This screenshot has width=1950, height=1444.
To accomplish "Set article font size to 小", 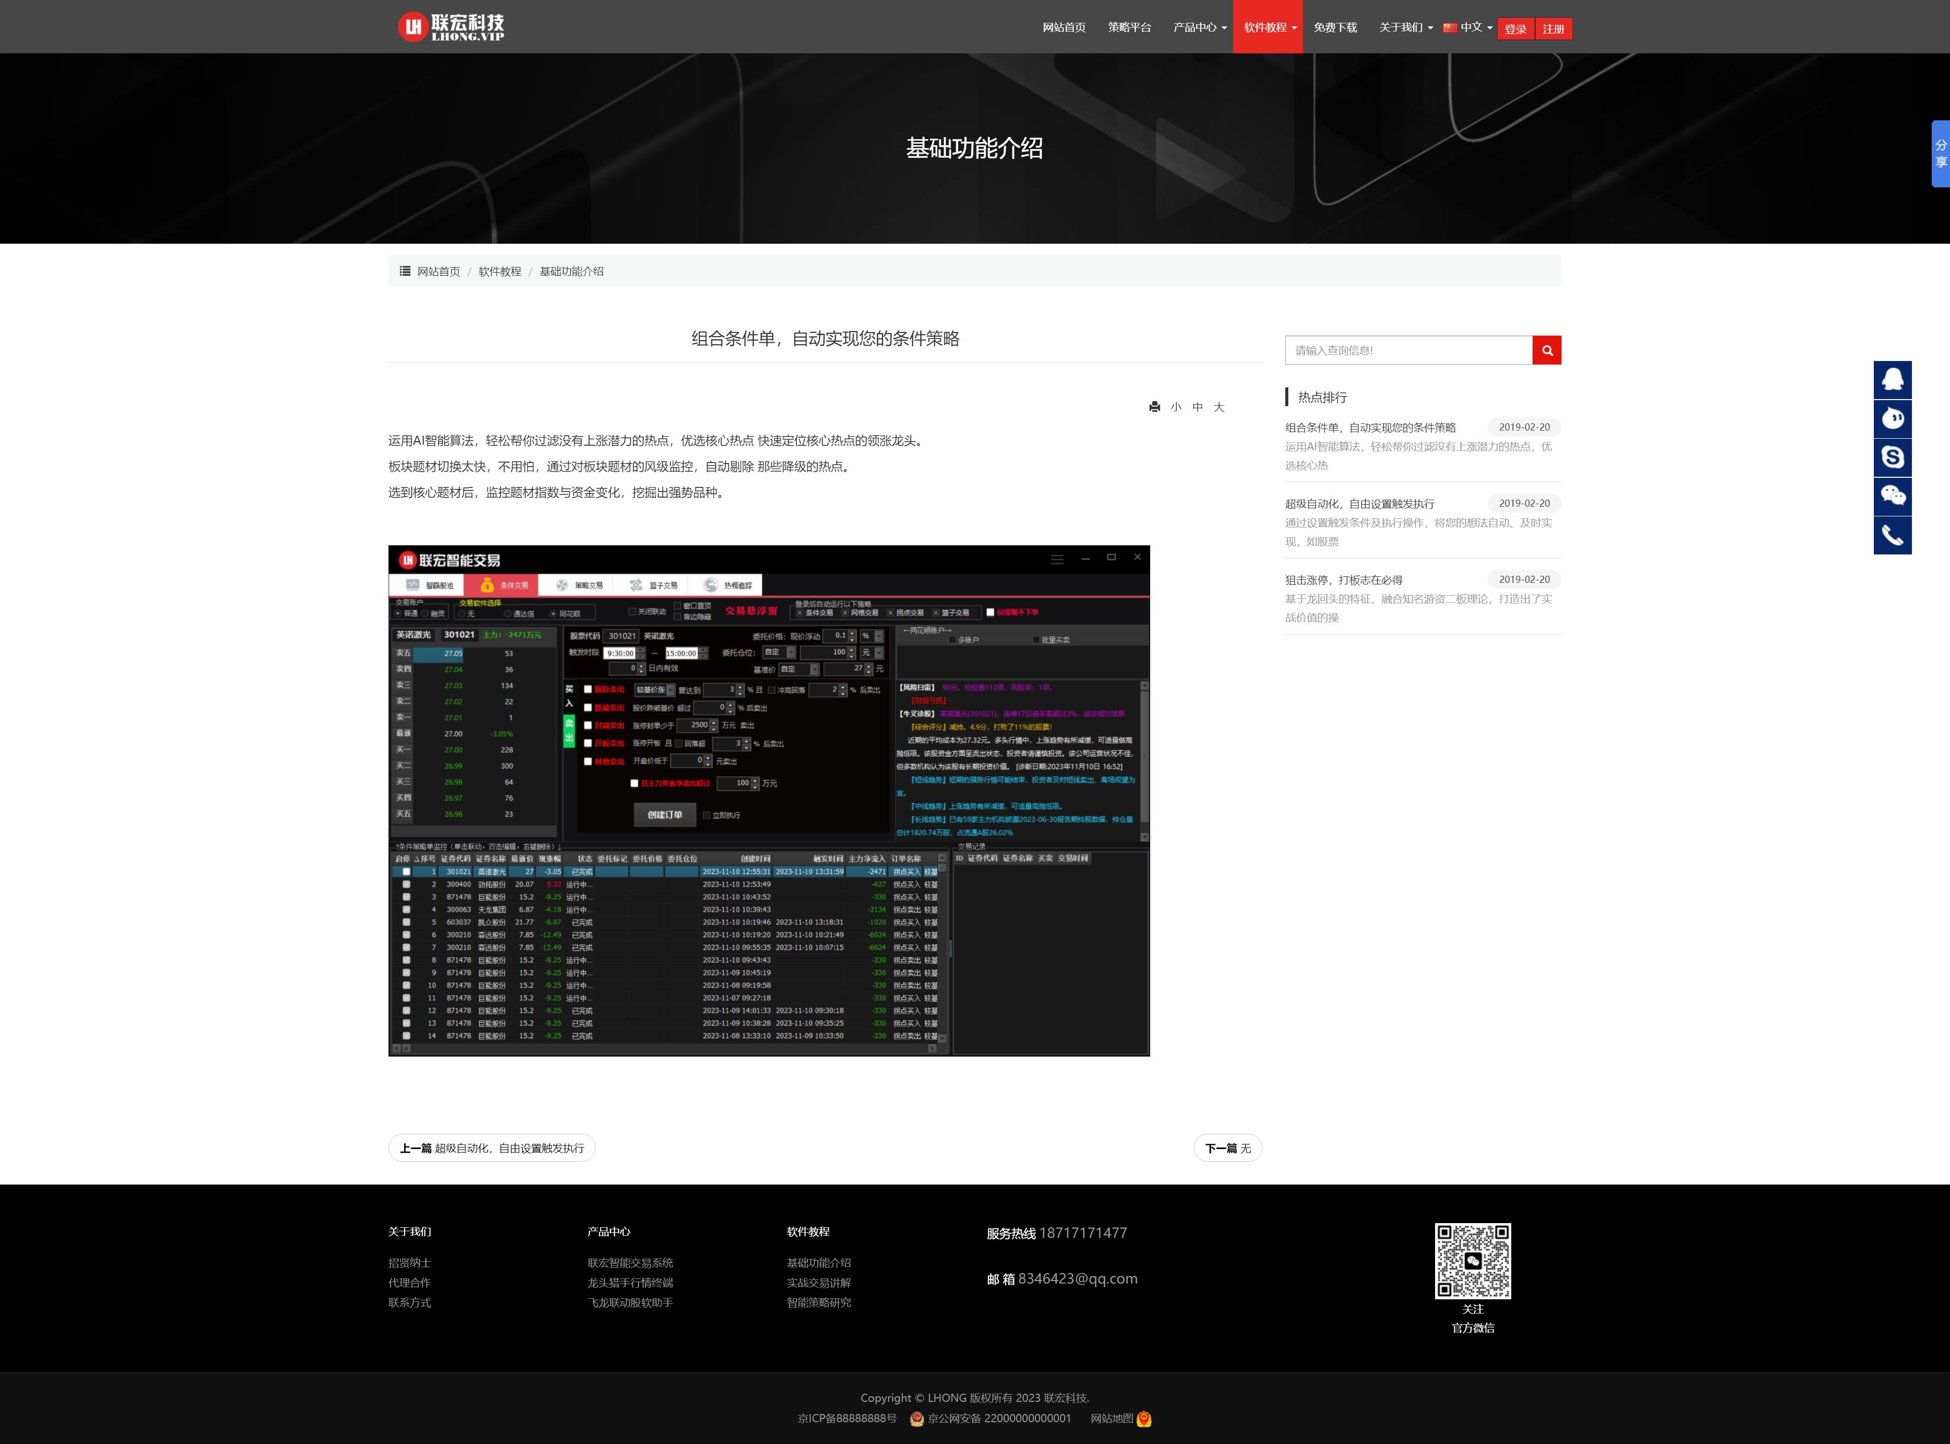I will click(1176, 407).
